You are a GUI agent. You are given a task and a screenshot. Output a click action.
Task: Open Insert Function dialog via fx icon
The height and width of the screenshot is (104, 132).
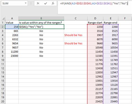(53, 3)
